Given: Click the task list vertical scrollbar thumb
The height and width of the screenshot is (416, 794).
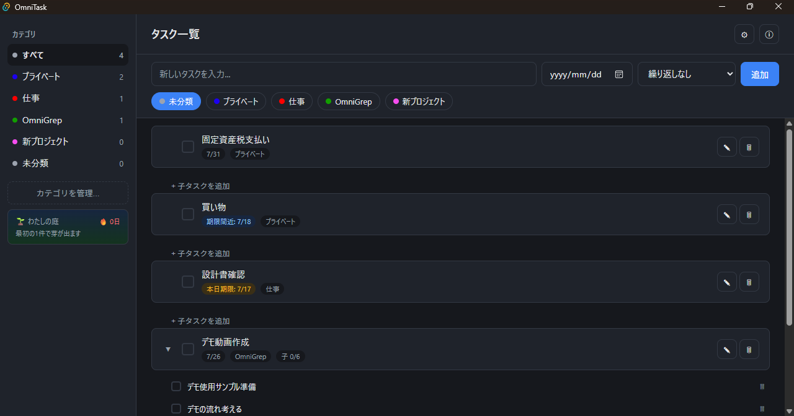Looking at the screenshot, I should [x=789, y=227].
